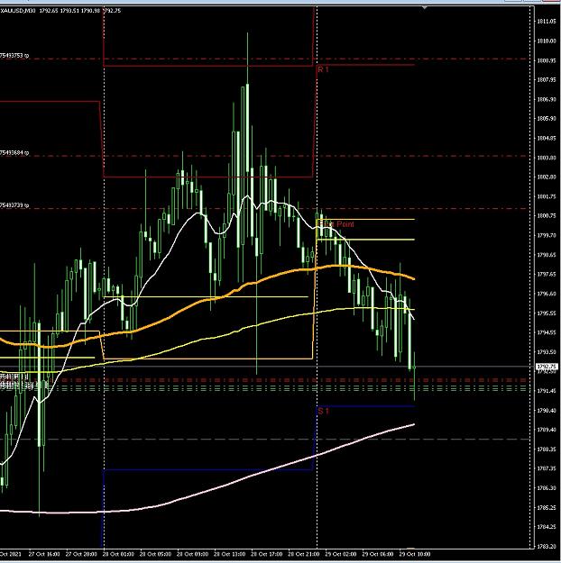561x563 pixels.
Task: Click price scale value 1808.95
Action: pos(547,60)
